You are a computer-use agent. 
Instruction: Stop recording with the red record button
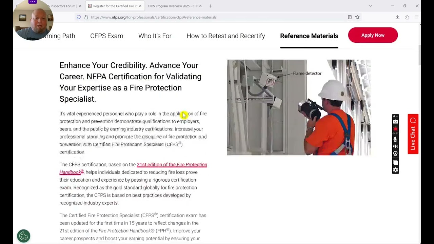tap(395, 129)
